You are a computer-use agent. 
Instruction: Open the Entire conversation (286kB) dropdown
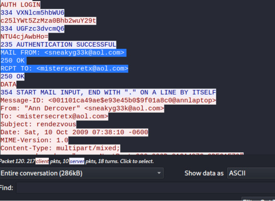(81, 173)
